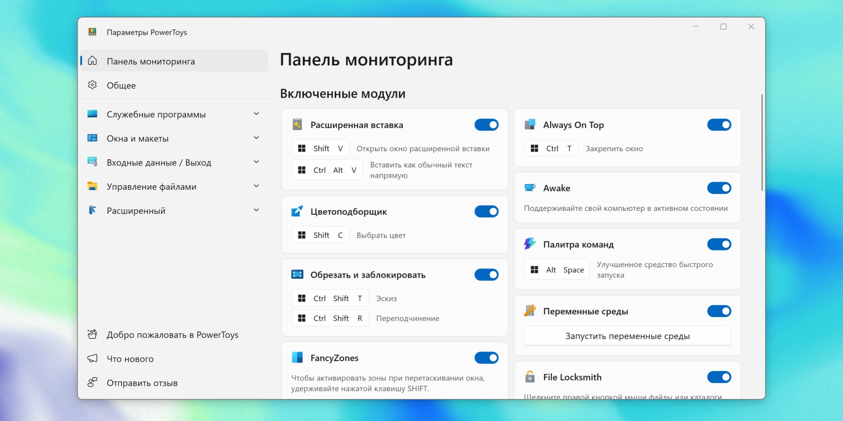This screenshot has height=421, width=843.
Task: Click the Переподчинение label
Action: [x=408, y=318]
